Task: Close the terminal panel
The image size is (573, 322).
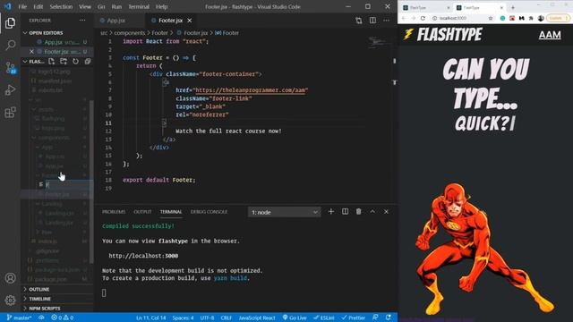Action: pyautogui.click(x=386, y=212)
